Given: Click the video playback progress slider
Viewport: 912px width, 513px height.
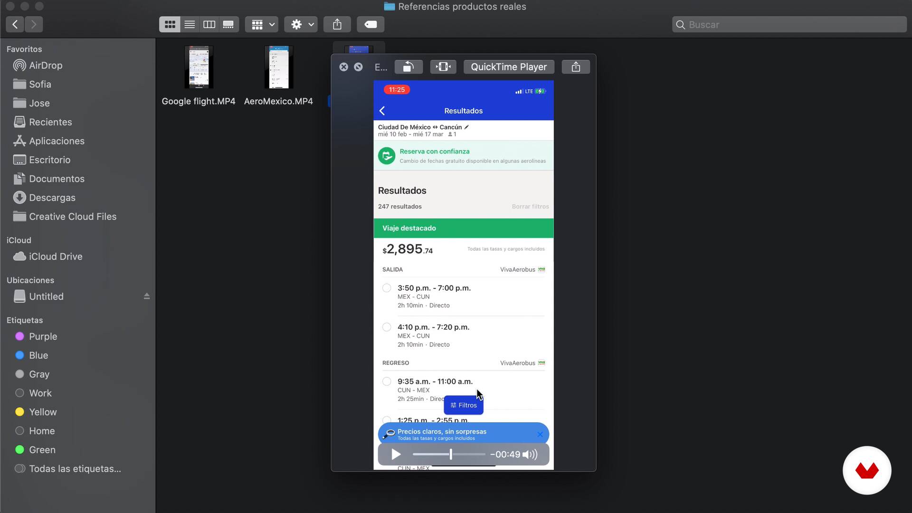Looking at the screenshot, I should point(449,455).
